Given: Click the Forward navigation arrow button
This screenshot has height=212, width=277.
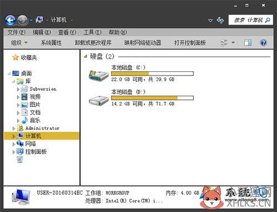Looking at the screenshot, I should [x=23, y=20].
